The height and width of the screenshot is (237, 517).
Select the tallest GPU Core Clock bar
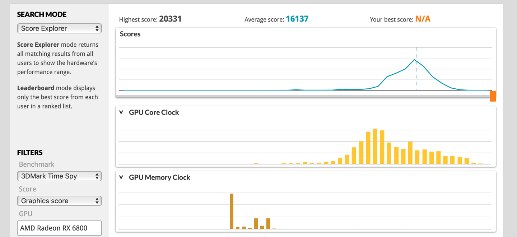pyautogui.click(x=375, y=146)
